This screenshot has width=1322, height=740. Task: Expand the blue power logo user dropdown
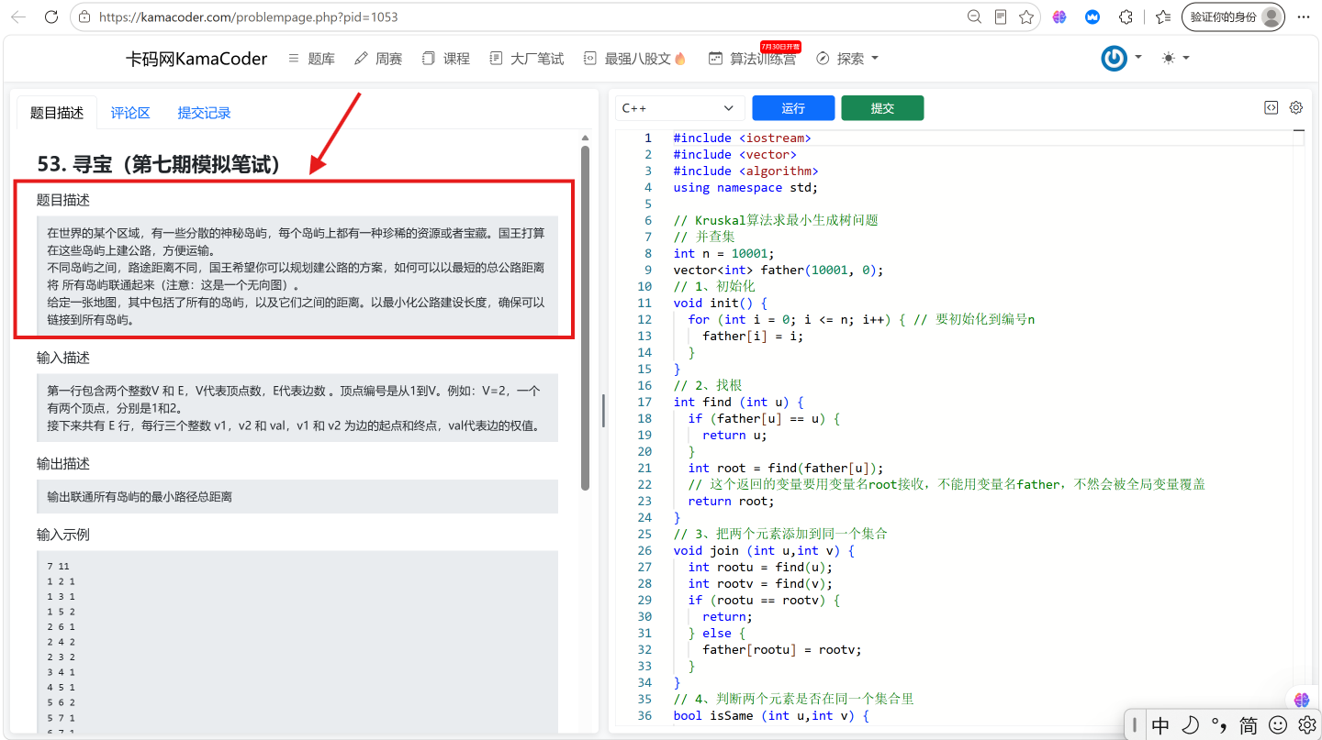coord(1122,58)
